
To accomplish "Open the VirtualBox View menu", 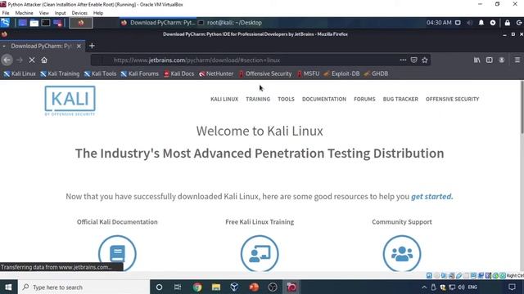I will pyautogui.click(x=43, y=13).
